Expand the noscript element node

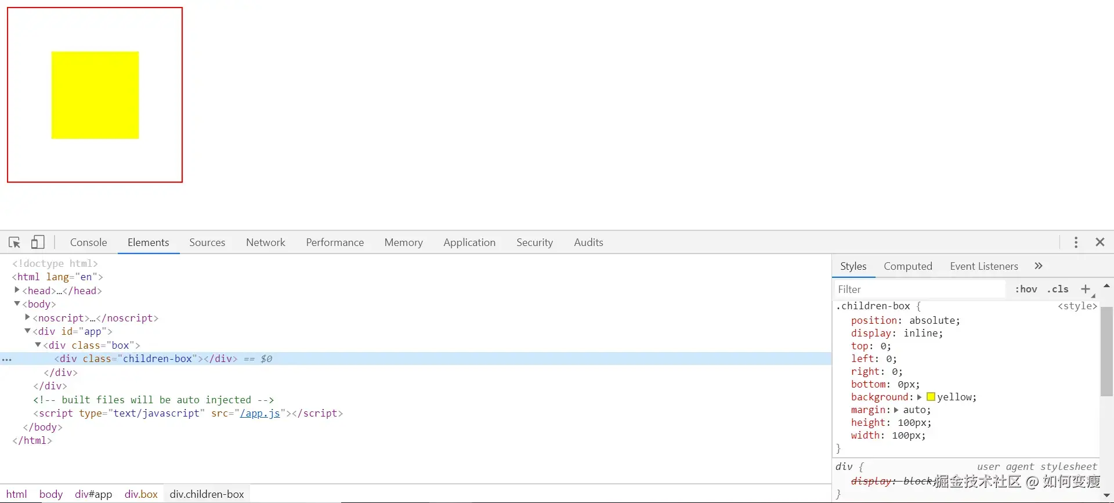click(27, 317)
